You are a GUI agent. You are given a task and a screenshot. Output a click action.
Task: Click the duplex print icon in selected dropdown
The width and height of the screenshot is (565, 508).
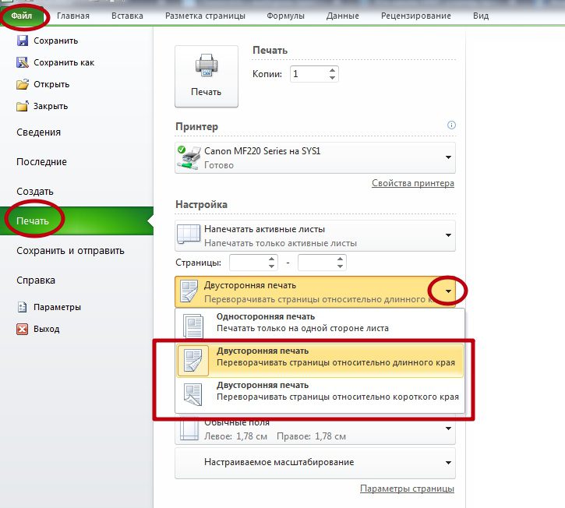[x=189, y=291]
